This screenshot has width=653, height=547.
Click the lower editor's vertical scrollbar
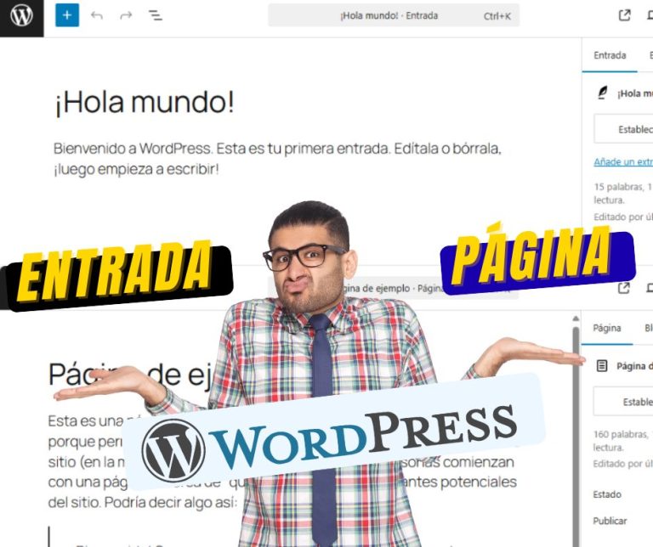pos(576,437)
